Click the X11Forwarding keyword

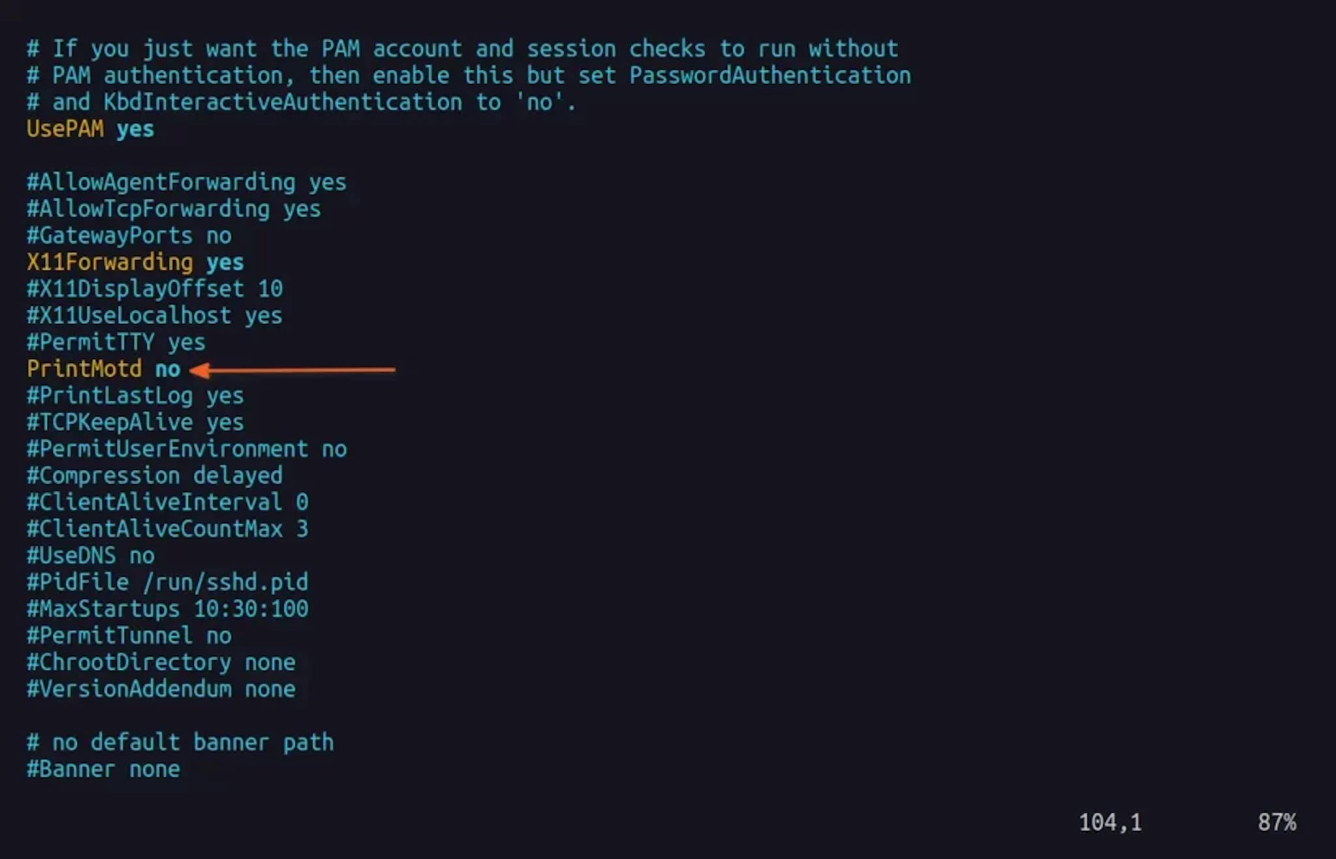pos(110,263)
